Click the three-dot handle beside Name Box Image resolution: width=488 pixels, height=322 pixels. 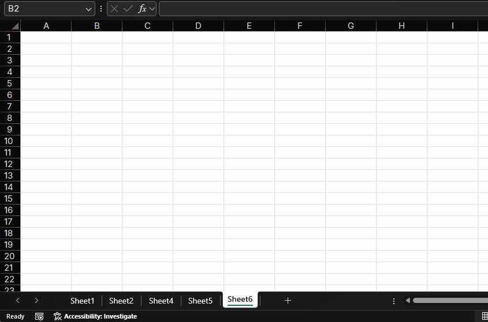101,9
